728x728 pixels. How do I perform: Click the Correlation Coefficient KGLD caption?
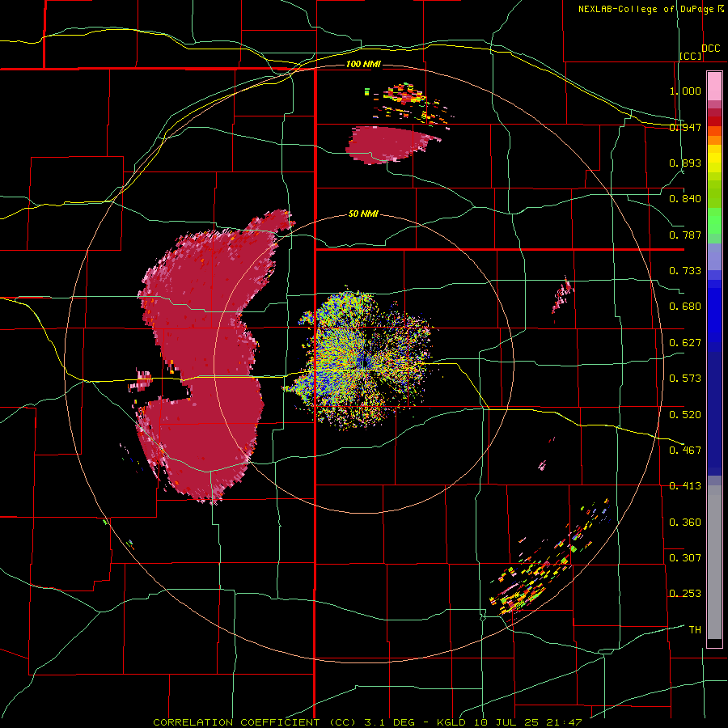[x=367, y=722]
